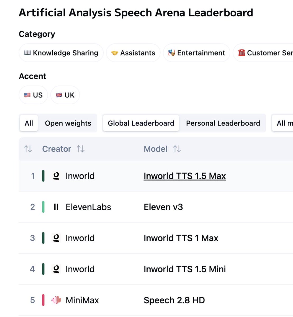Viewport: 293px width, 317px height.
Task: Open the Personal Leaderboard tab
Action: click(223, 123)
